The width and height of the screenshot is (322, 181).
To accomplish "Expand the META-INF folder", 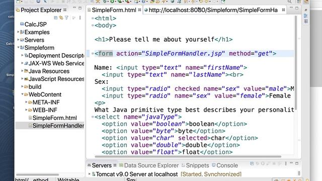I will pyautogui.click(x=26, y=102).
